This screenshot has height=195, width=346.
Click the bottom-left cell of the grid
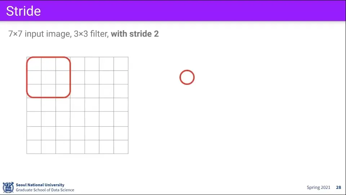click(34, 147)
